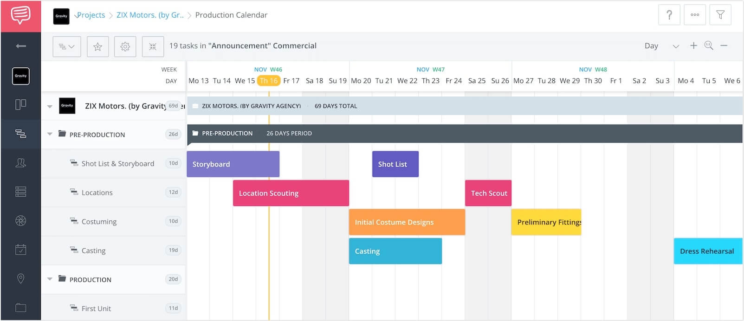The width and height of the screenshot is (744, 321).
Task: Select the Locations task row
Action: 113,193
